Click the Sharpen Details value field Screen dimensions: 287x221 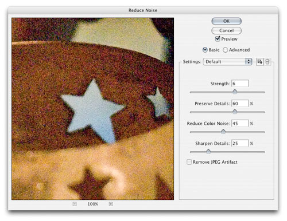240,143
